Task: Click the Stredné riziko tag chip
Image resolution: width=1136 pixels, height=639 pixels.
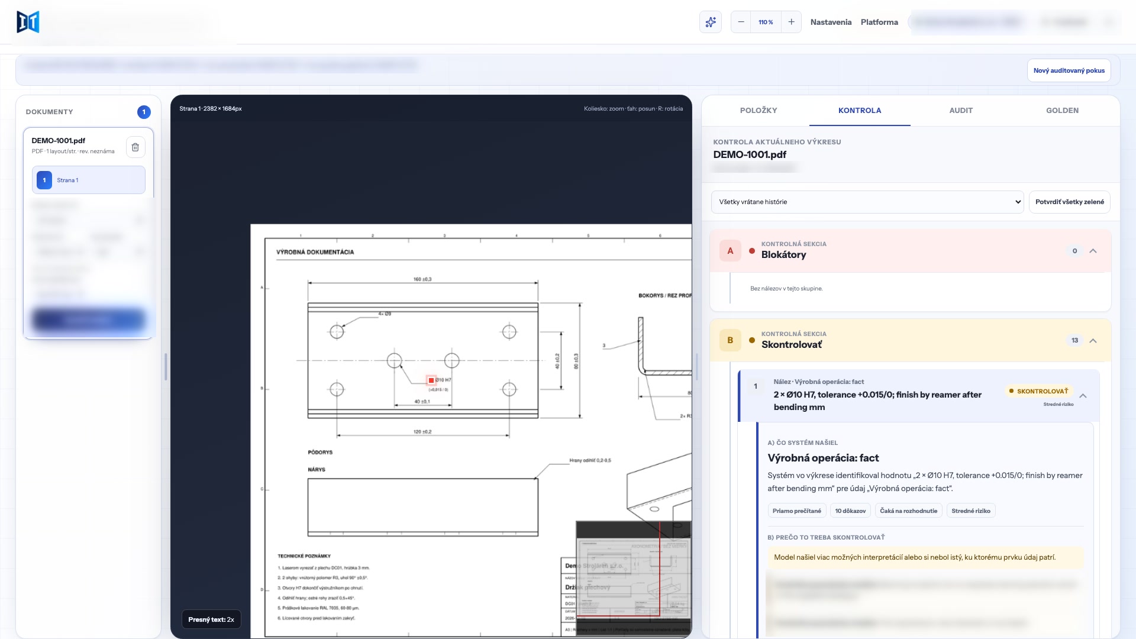Action: coord(971,511)
